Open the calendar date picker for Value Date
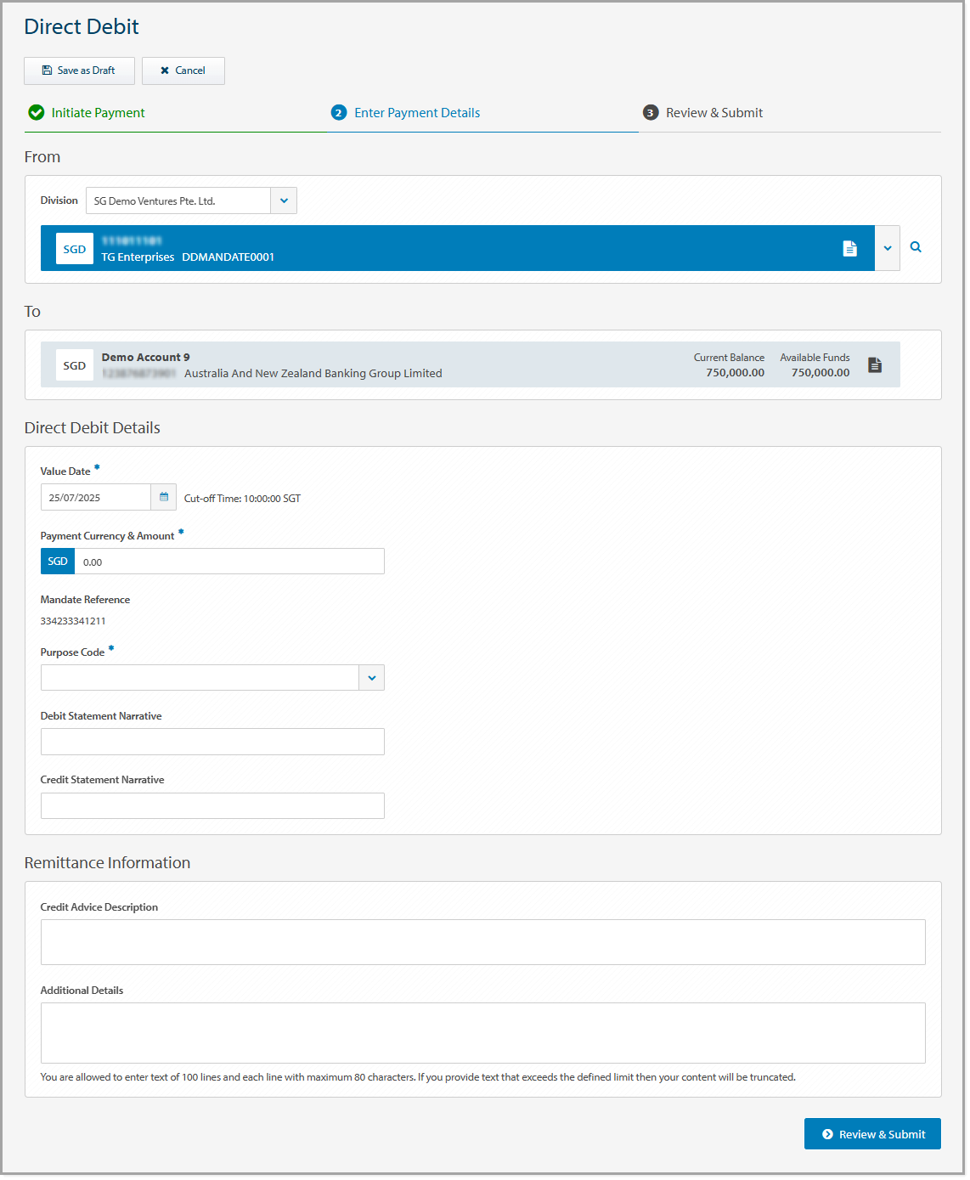The width and height of the screenshot is (970, 1180). click(163, 497)
